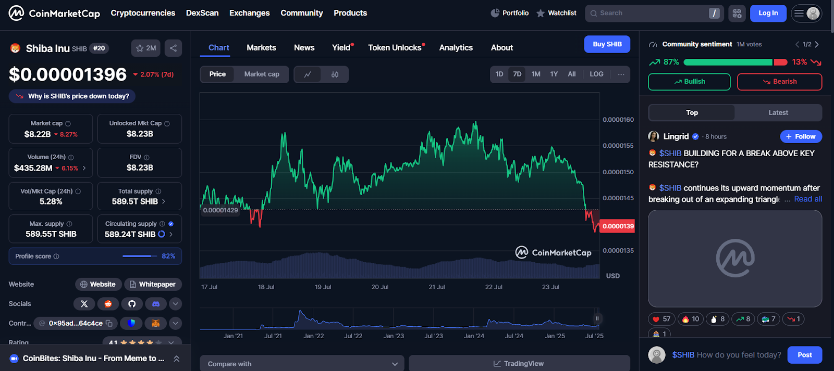Viewport: 834px width, 371px height.
Task: Toggle LOG scale on chart
Action: click(x=596, y=74)
